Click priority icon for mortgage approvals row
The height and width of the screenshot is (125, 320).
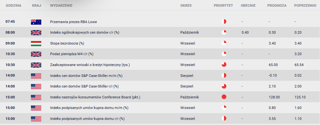tap(224, 65)
